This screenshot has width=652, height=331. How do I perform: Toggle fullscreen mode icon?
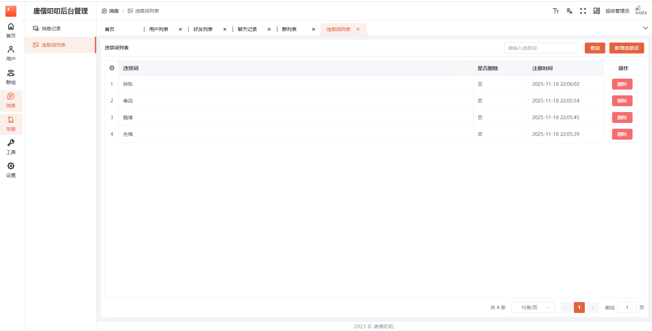click(583, 11)
